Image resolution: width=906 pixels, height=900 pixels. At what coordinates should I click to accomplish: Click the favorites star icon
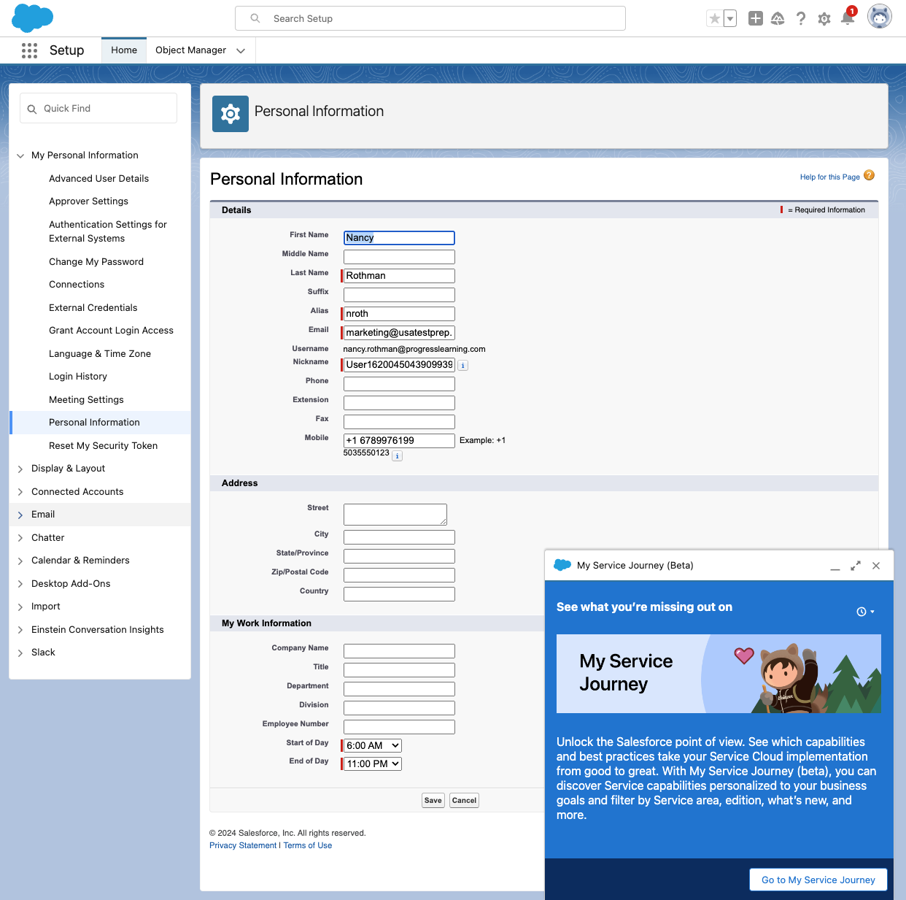coord(715,19)
